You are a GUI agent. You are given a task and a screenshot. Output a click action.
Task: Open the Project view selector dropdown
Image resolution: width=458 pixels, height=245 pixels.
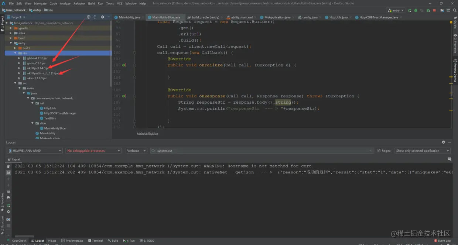pos(16,17)
